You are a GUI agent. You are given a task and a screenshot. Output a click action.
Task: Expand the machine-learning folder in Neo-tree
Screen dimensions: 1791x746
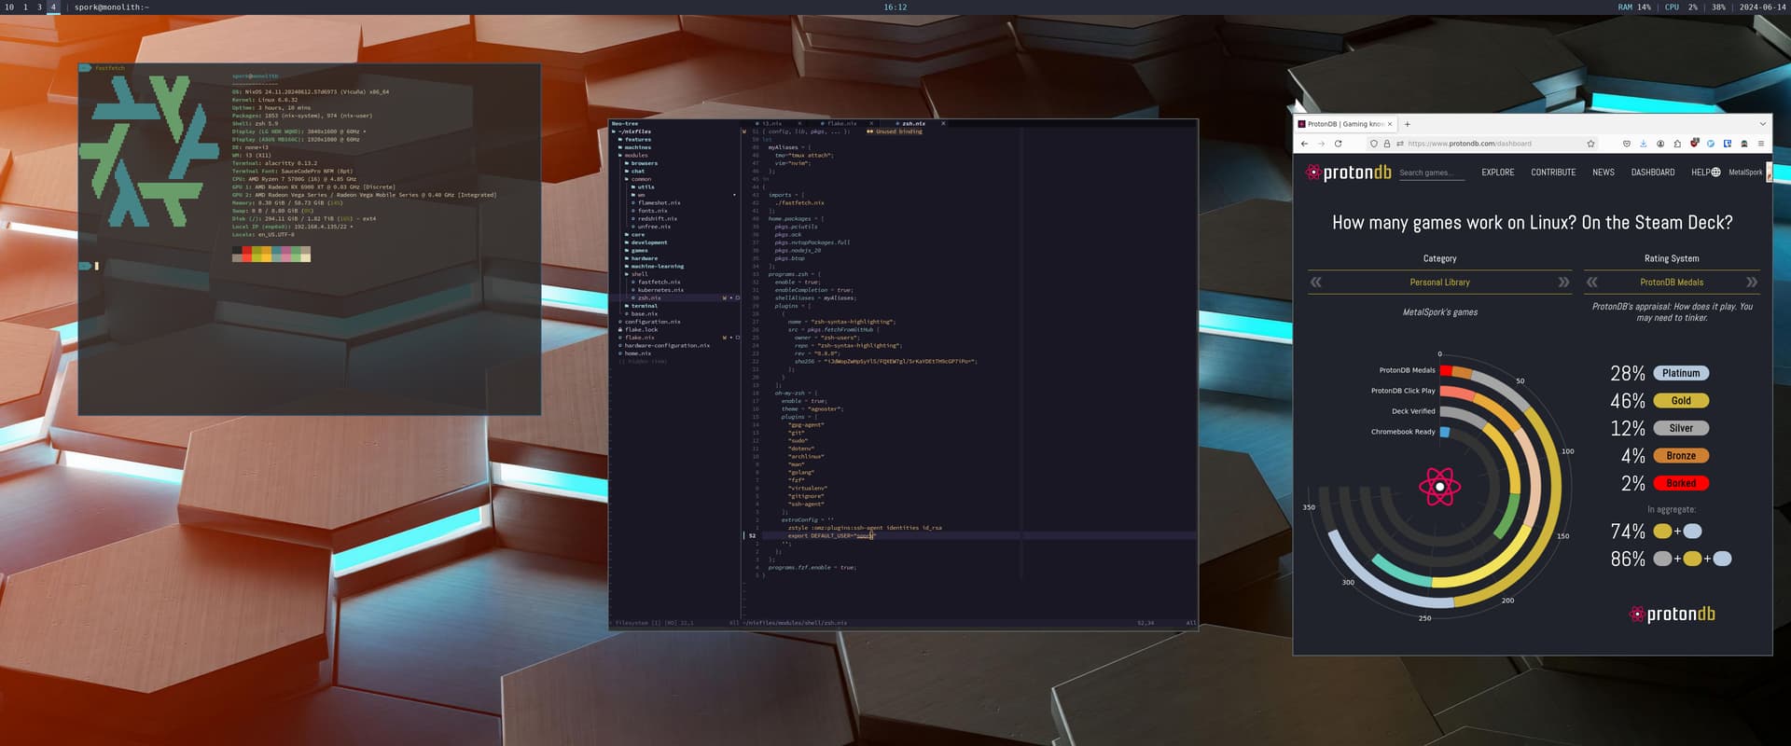click(657, 267)
